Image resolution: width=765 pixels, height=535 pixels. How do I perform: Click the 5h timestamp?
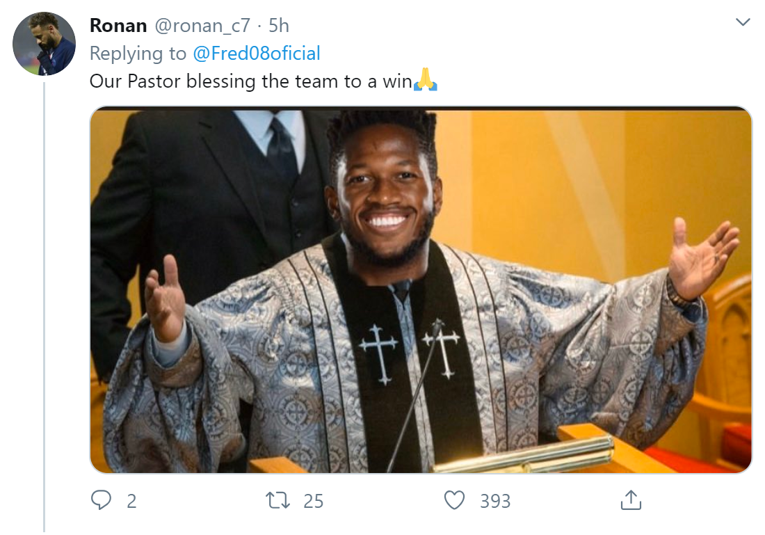point(279,26)
